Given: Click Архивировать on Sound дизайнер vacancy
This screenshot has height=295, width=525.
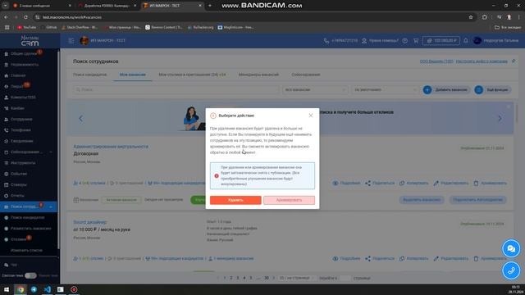Looking at the screenshot, I should tap(491, 259).
